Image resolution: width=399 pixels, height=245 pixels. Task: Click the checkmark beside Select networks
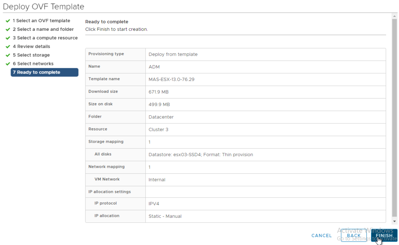(x=7, y=63)
